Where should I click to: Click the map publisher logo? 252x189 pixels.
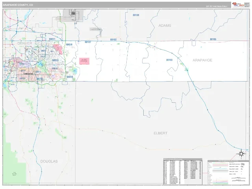[x=238, y=5]
